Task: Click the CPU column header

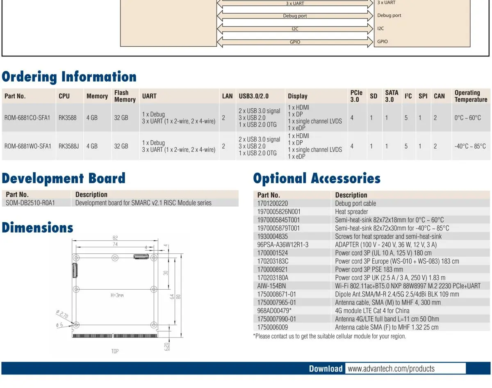Action: pyautogui.click(x=64, y=96)
